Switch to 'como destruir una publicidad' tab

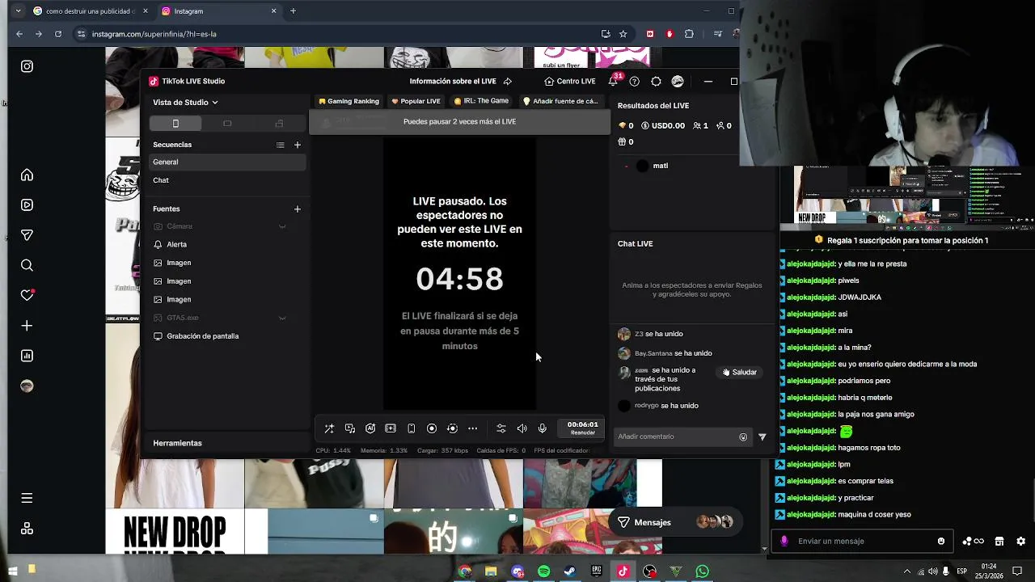point(91,11)
